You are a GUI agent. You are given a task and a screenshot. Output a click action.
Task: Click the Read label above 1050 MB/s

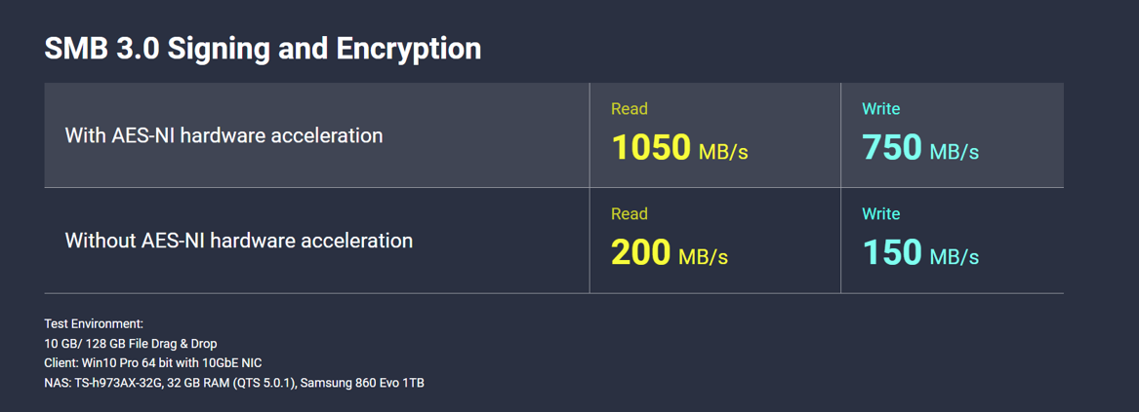point(630,109)
